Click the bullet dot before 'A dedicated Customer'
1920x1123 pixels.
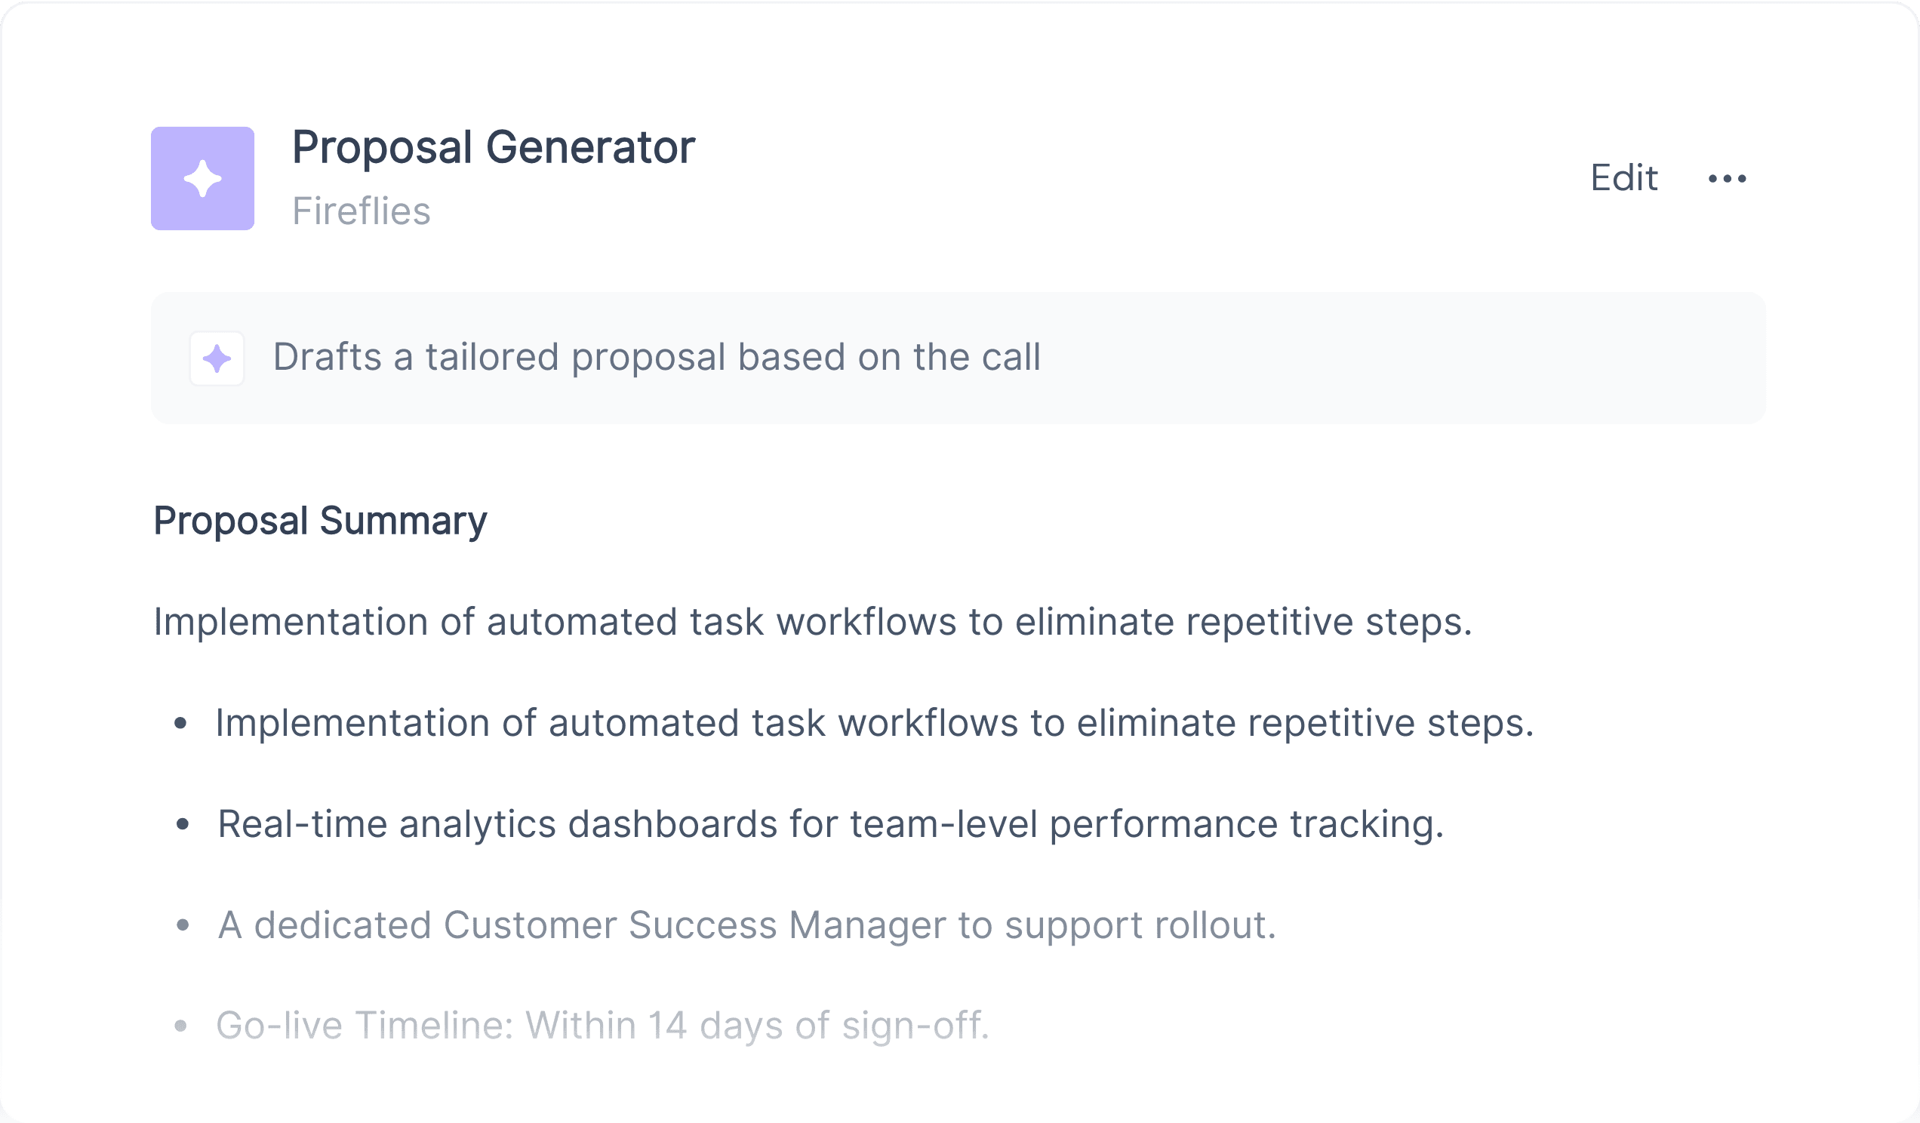[x=182, y=926]
